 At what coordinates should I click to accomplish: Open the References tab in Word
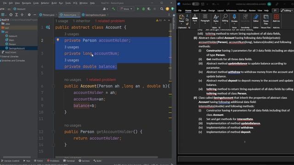231,11
